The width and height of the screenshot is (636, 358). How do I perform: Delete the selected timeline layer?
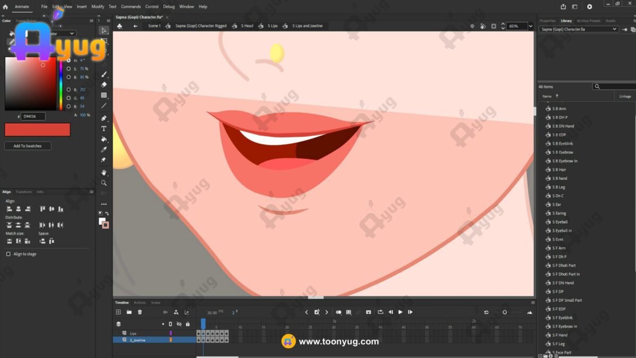click(140, 312)
